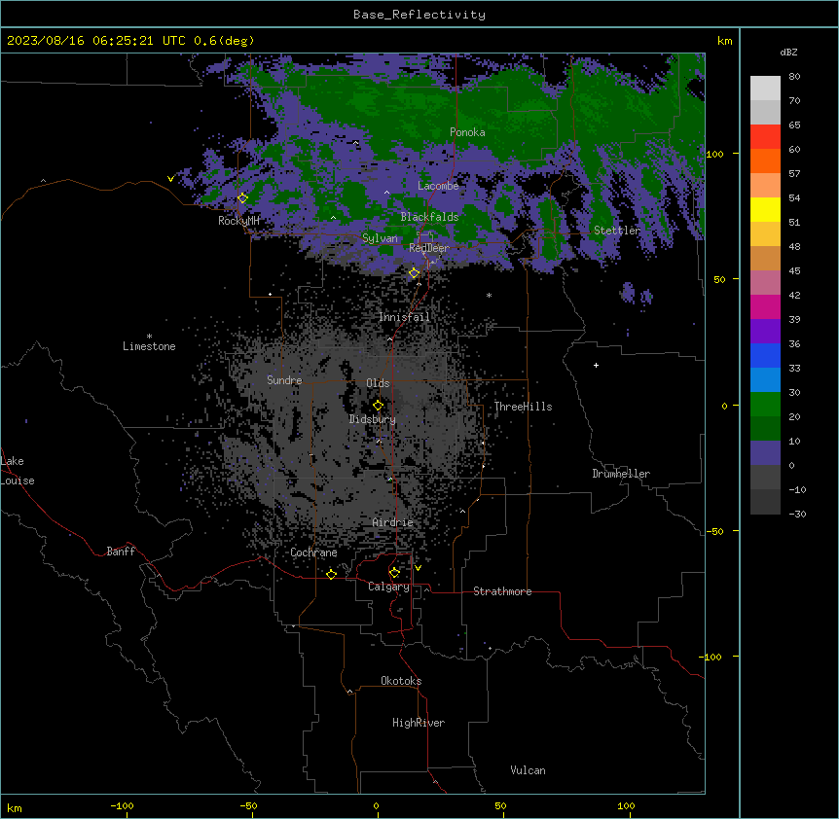Select the Blackfalds city label
The height and width of the screenshot is (819, 839).
pos(429,217)
